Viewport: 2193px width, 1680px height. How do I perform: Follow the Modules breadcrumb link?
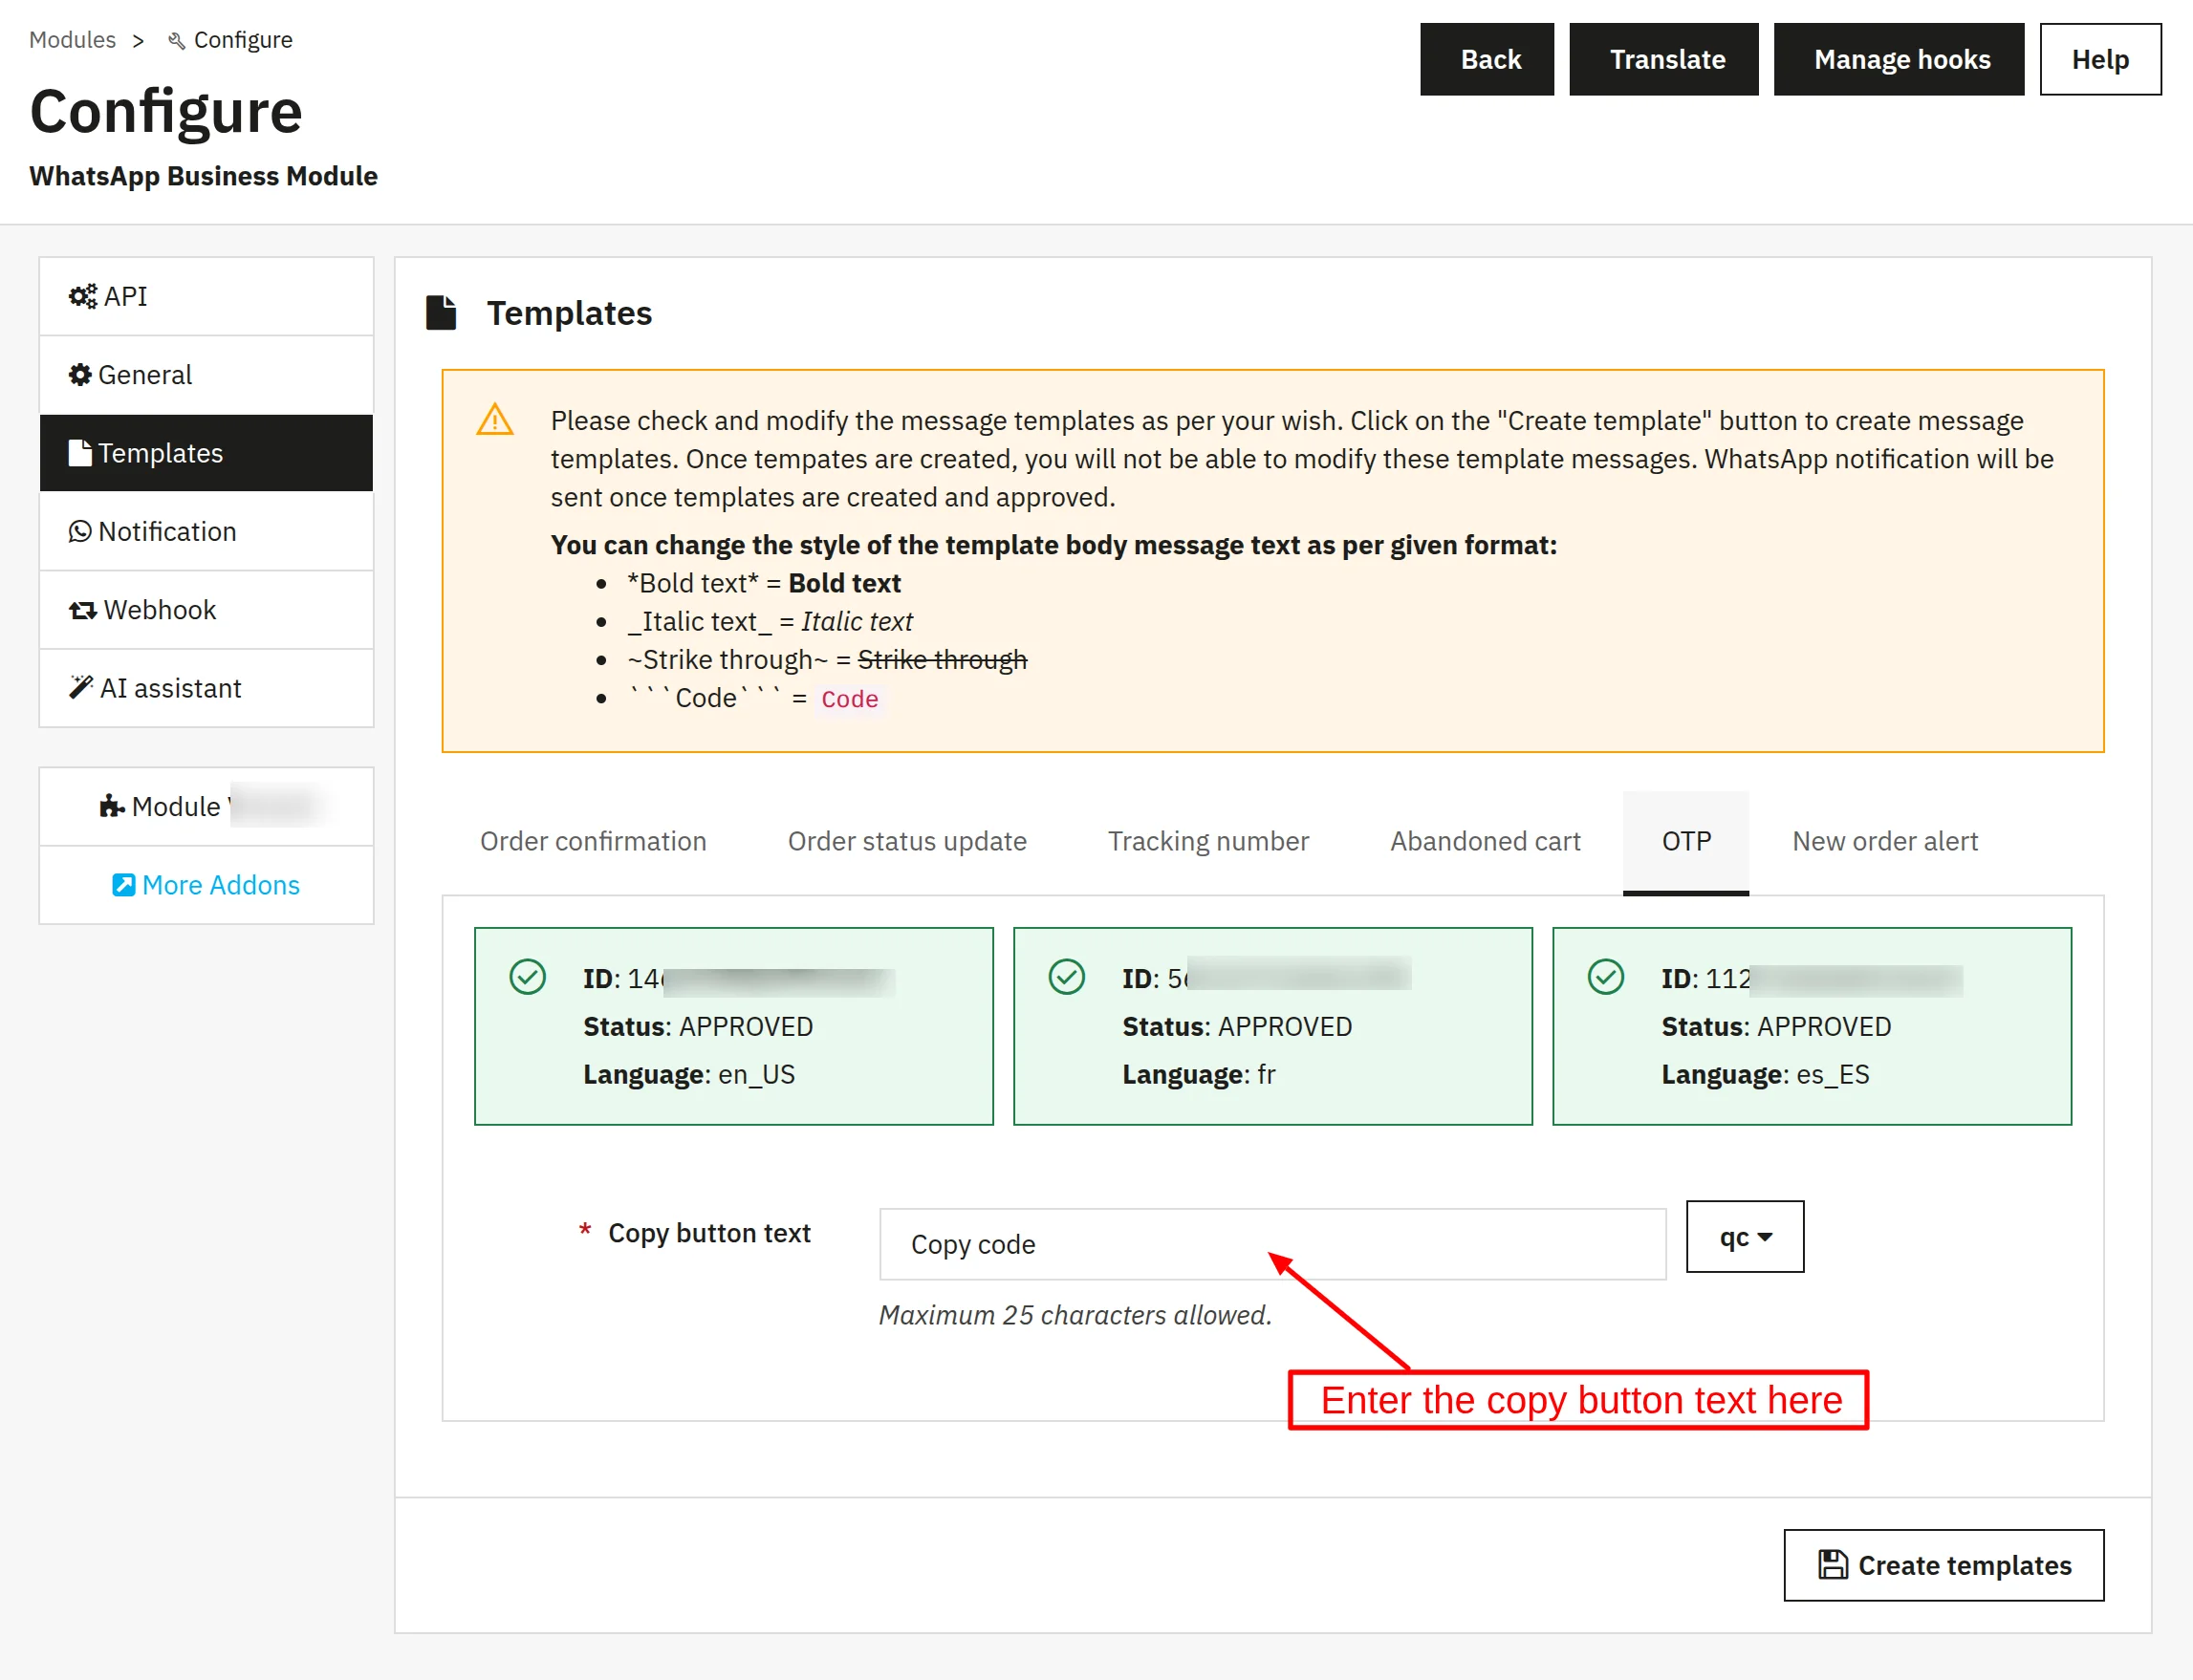(72, 40)
